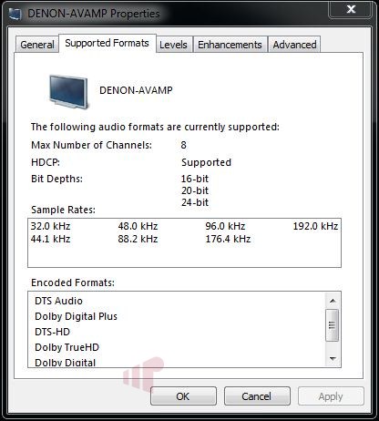This screenshot has width=379, height=421.
Task: Click the HDCP Supported value
Action: pos(206,162)
